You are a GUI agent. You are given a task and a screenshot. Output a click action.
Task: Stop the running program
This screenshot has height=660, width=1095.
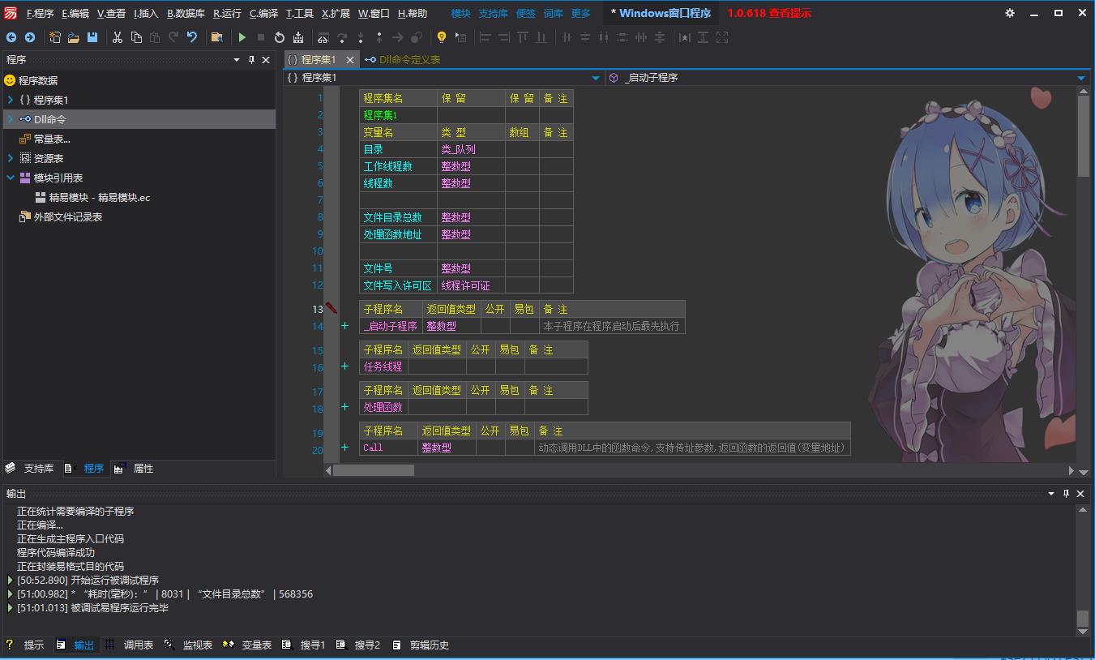click(x=261, y=37)
